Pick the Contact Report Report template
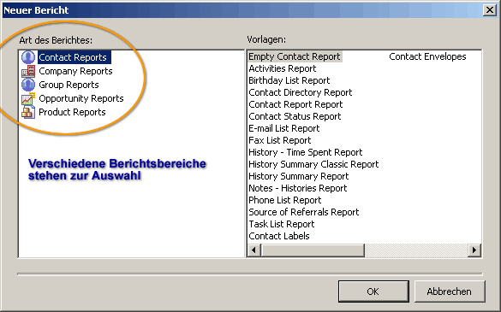 pyautogui.click(x=295, y=104)
